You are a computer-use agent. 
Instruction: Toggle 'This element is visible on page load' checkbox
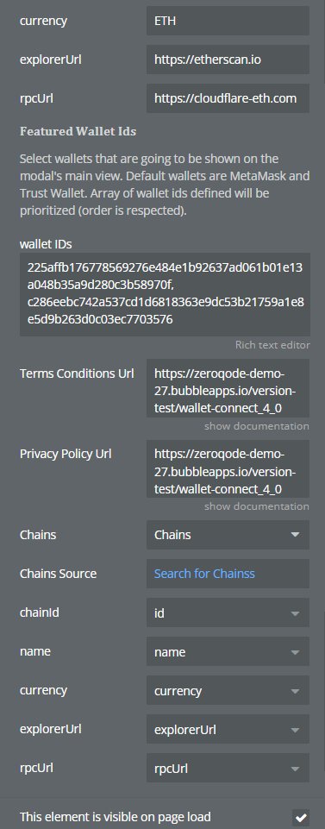tap(301, 817)
